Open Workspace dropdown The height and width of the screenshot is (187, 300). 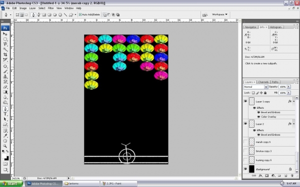click(x=219, y=14)
